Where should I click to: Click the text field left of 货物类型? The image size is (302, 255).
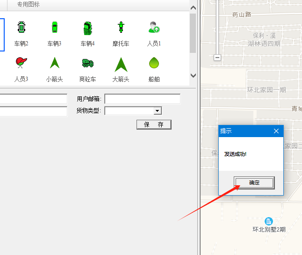click(34, 111)
